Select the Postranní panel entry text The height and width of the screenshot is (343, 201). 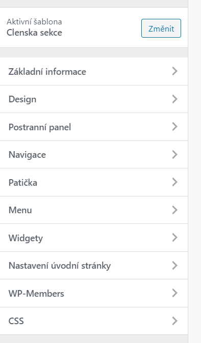point(40,127)
